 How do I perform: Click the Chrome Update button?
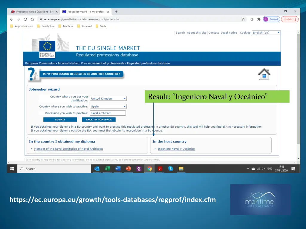coord(290,19)
